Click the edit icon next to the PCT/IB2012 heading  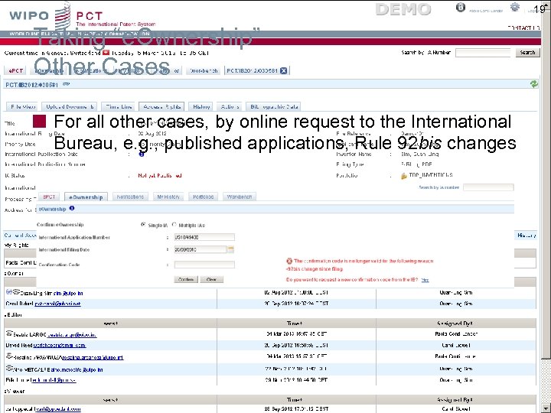coord(66,84)
